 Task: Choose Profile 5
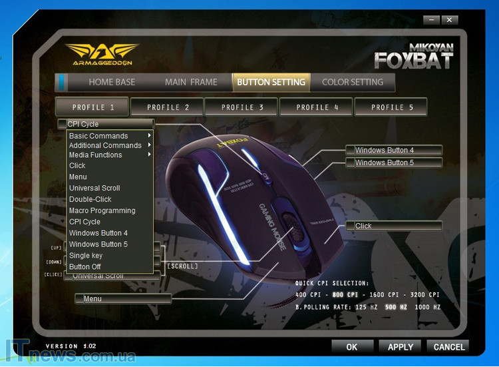(392, 107)
